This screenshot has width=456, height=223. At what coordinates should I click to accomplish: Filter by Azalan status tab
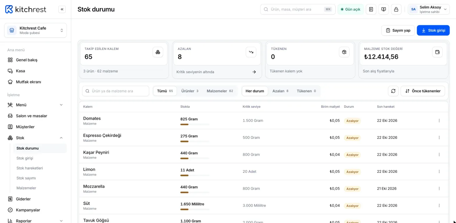(280, 91)
